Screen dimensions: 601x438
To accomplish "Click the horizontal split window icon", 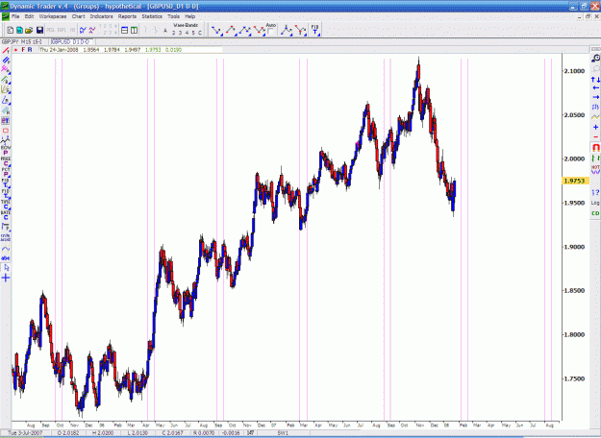I will tap(125, 30).
